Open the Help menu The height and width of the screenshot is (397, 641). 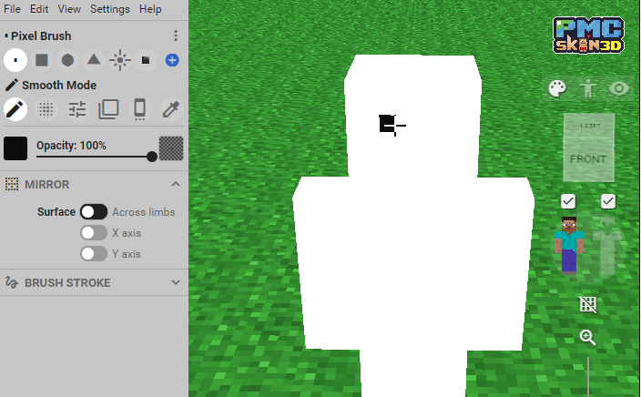[150, 9]
